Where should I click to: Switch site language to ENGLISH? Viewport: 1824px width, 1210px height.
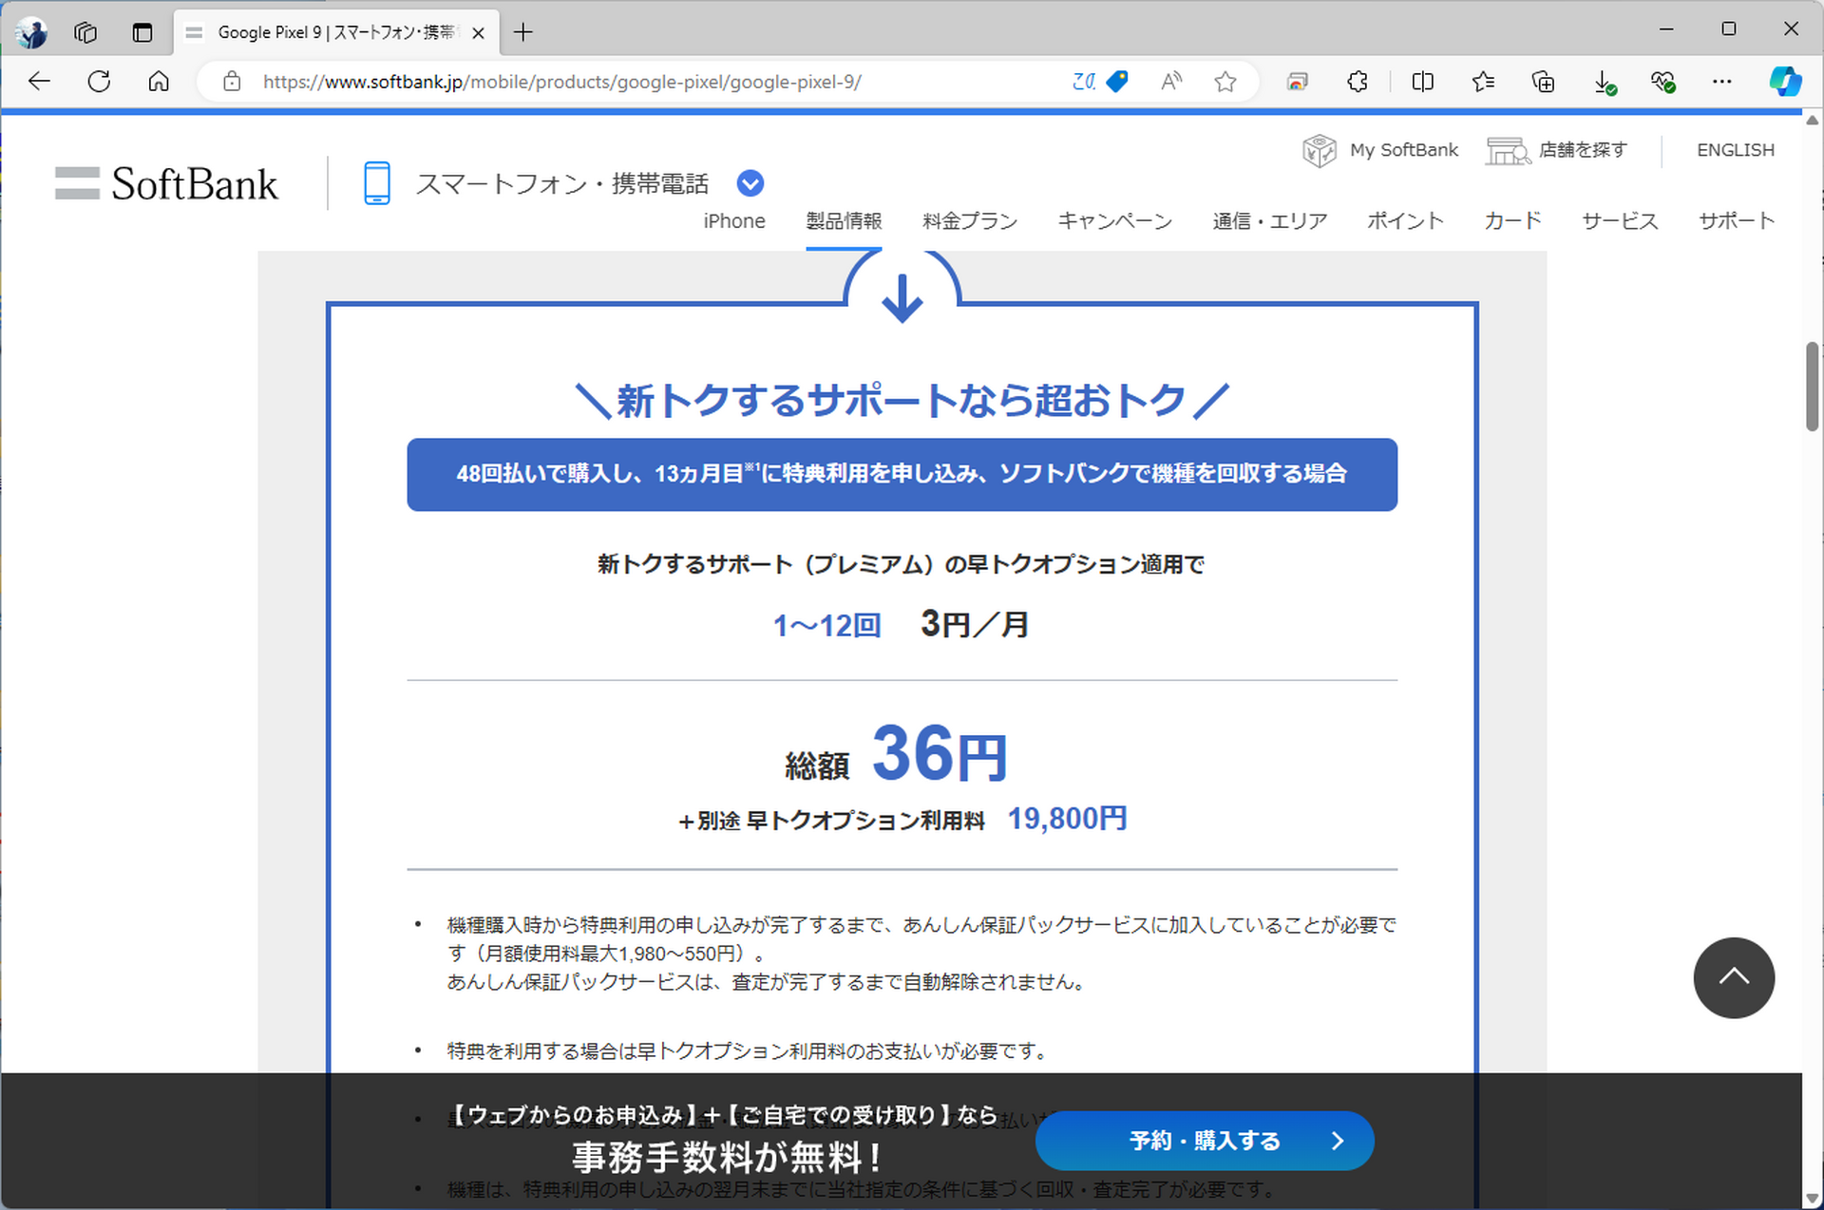coord(1736,150)
